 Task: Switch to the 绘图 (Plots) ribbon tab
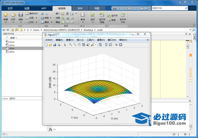tap(27, 8)
